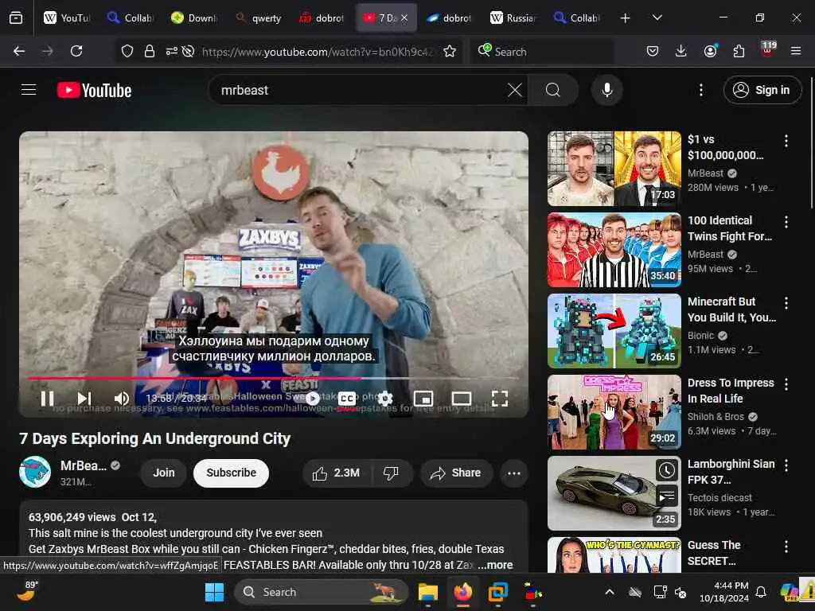Open options for 100 Identical Twins video
This screenshot has height=611, width=815.
(786, 222)
